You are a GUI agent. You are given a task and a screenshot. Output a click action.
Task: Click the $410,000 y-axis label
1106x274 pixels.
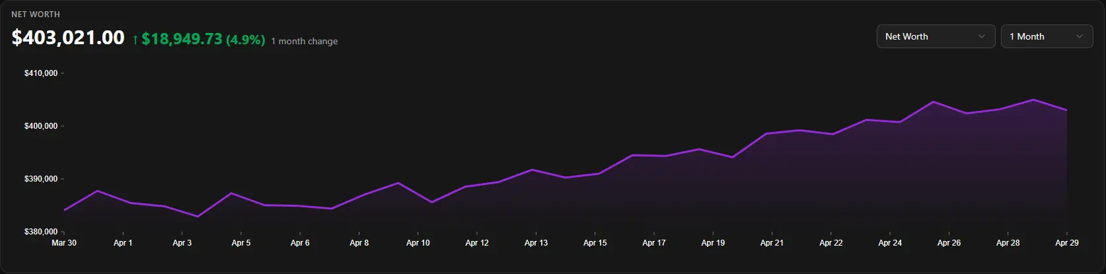(41, 73)
